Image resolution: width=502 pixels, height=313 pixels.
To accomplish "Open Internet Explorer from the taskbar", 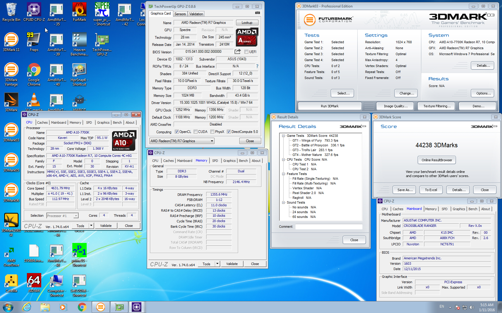I will (27, 307).
